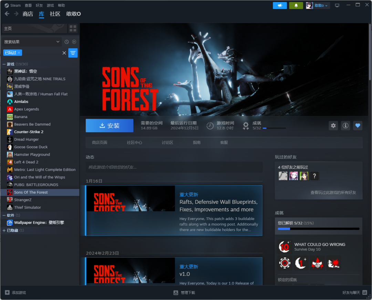Click the activity post input field
The image size is (372, 300).
174,167
